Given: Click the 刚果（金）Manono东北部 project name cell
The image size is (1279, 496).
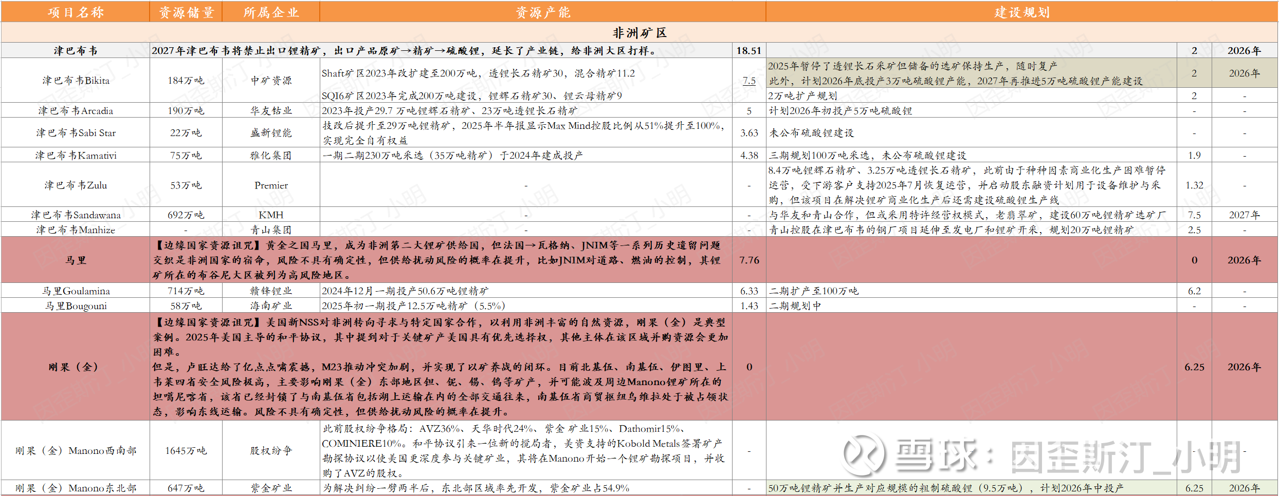Looking at the screenshot, I should [76, 488].
